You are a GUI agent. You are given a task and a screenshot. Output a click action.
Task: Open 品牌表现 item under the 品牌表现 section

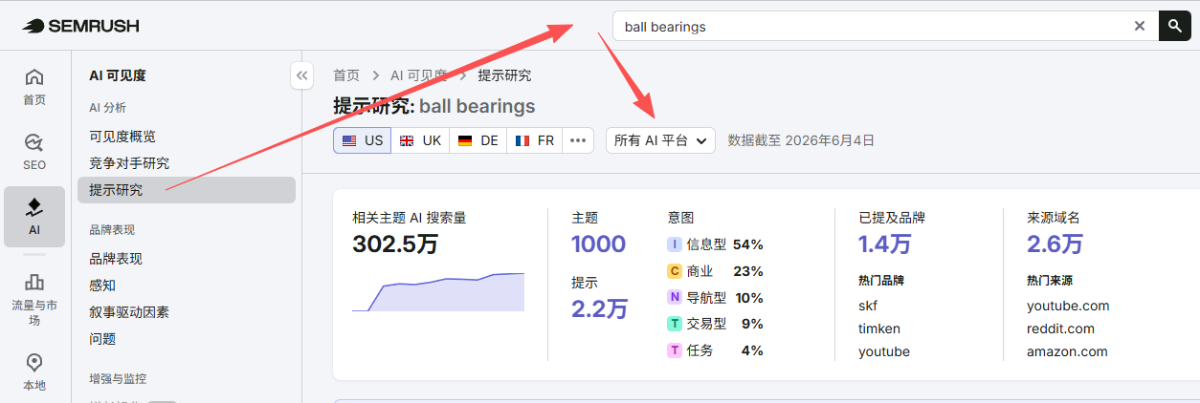[116, 259]
